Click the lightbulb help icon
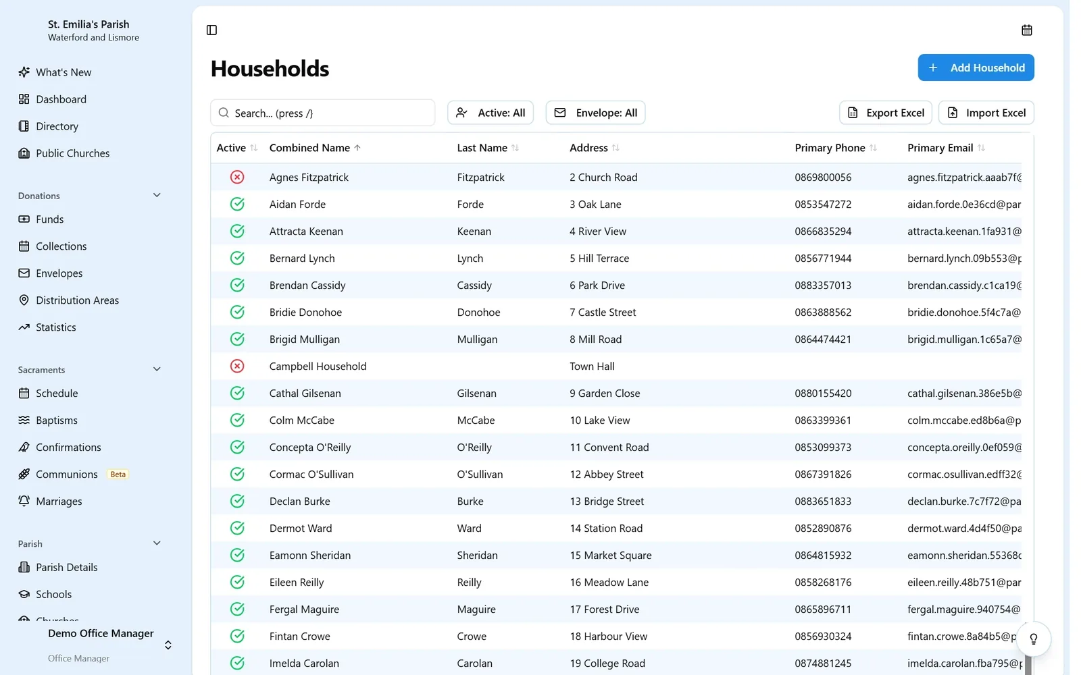Viewport: 1081px width, 675px height. [1033, 639]
